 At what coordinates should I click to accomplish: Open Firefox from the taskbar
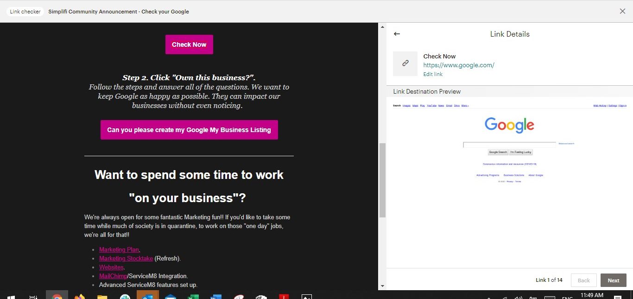coord(80,296)
